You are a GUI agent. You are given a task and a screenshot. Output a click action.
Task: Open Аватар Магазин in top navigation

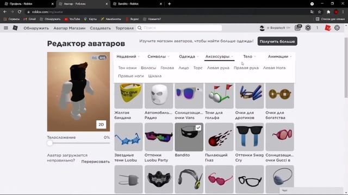[69, 28]
